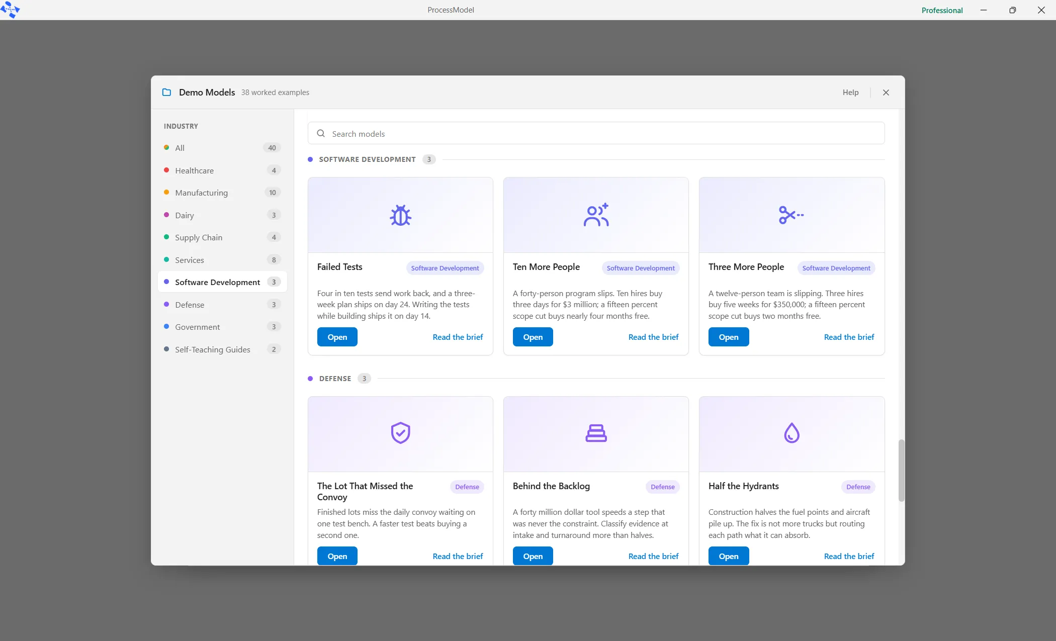This screenshot has width=1056, height=641.
Task: Focus the Search models field
Action: point(596,133)
